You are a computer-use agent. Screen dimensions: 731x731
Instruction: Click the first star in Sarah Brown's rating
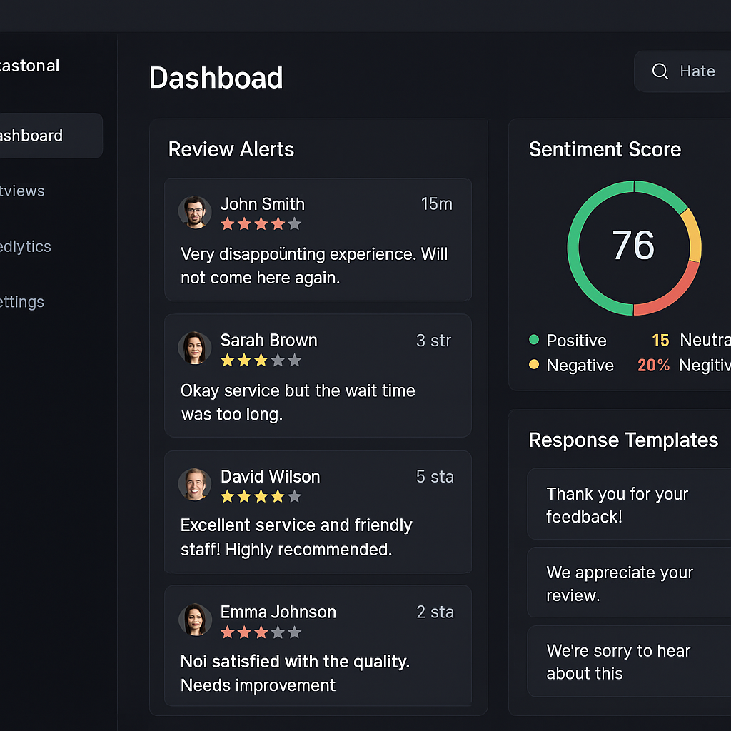pyautogui.click(x=228, y=361)
